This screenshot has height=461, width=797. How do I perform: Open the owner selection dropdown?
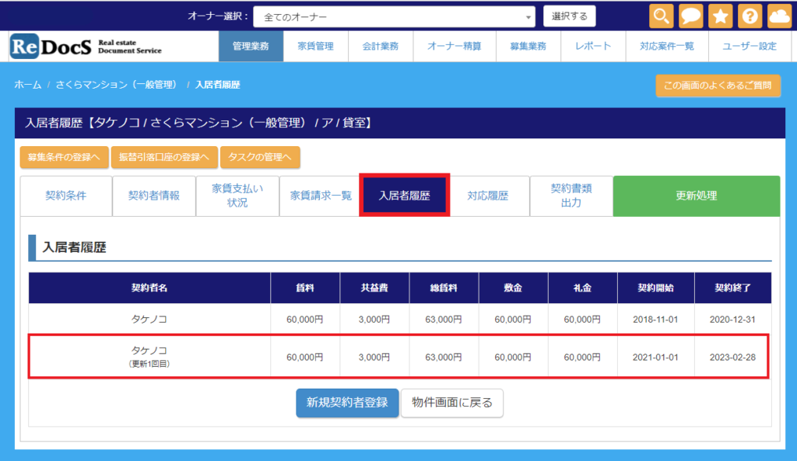click(394, 17)
